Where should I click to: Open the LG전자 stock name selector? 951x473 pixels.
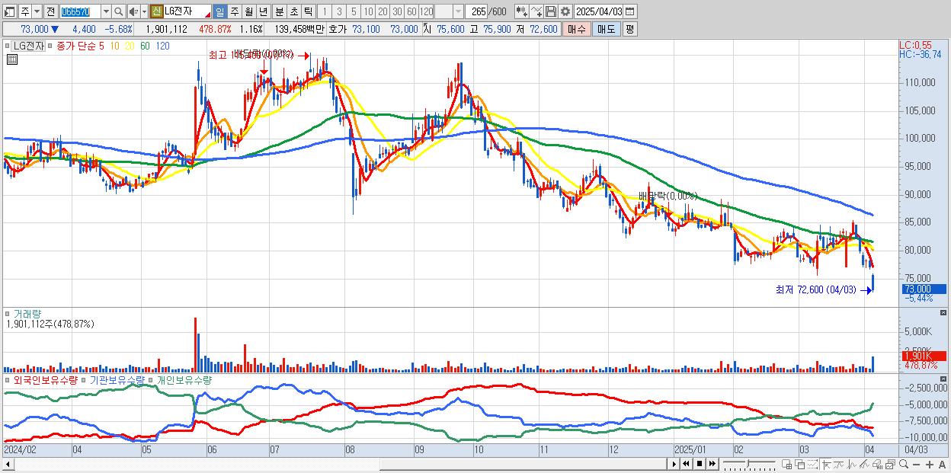coord(187,11)
